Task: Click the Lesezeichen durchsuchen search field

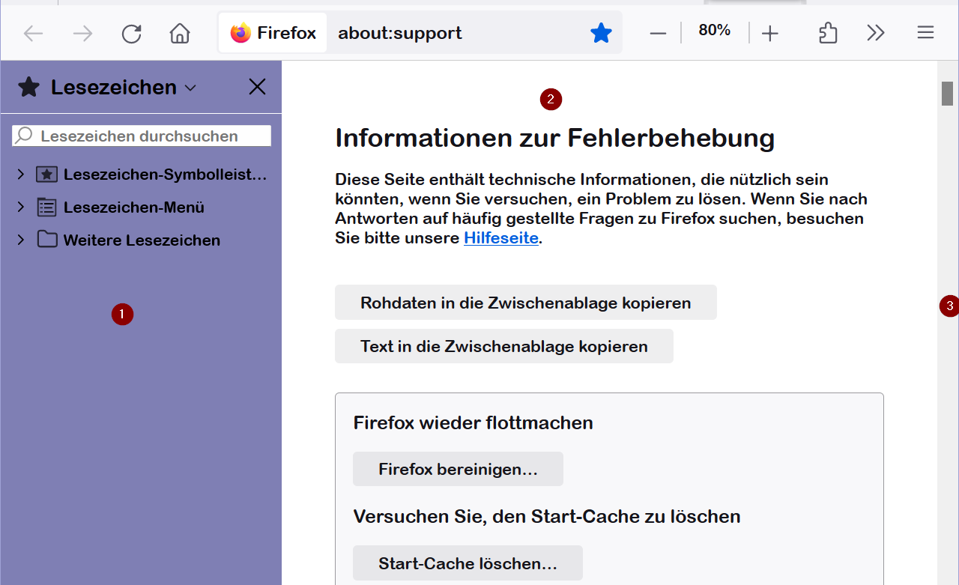Action: pos(150,136)
